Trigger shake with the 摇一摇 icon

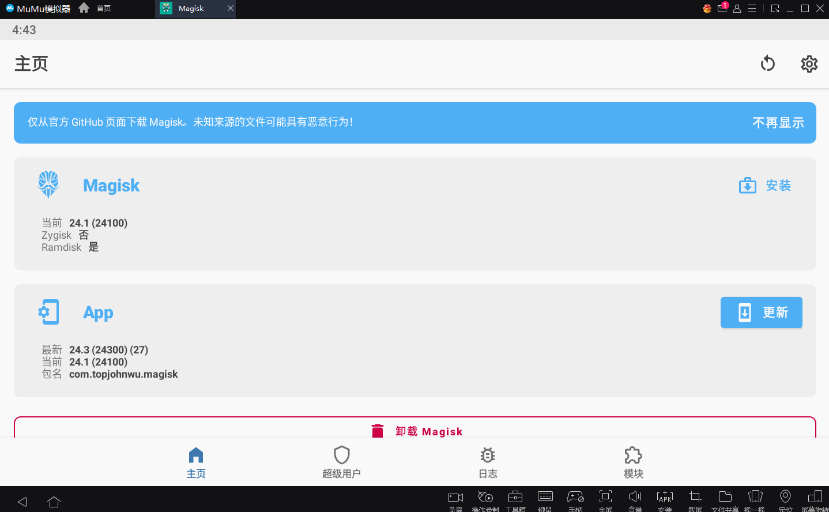(755, 497)
